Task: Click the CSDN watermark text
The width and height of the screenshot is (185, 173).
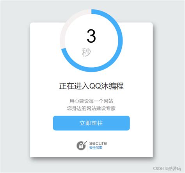Action: point(158,168)
